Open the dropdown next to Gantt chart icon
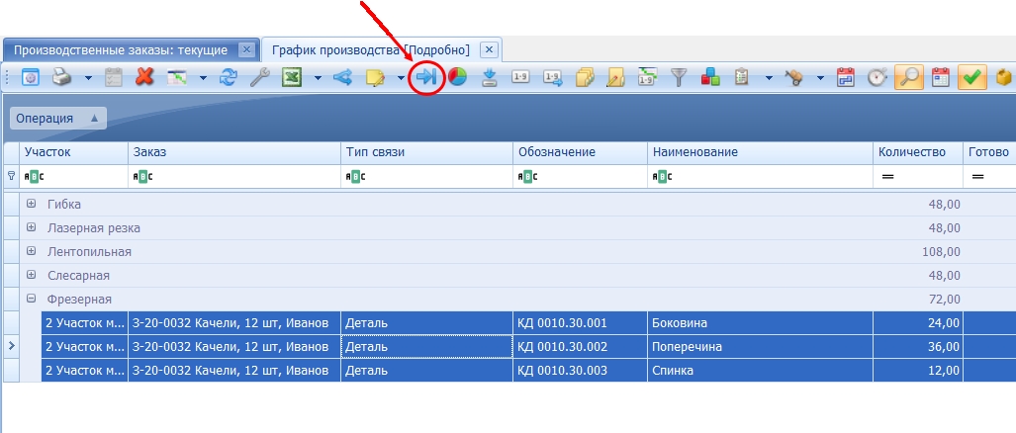1016x433 pixels. 203,78
